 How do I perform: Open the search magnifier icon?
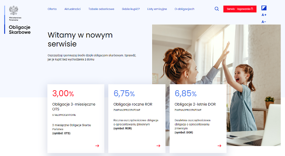pyautogui.click(x=217, y=9)
